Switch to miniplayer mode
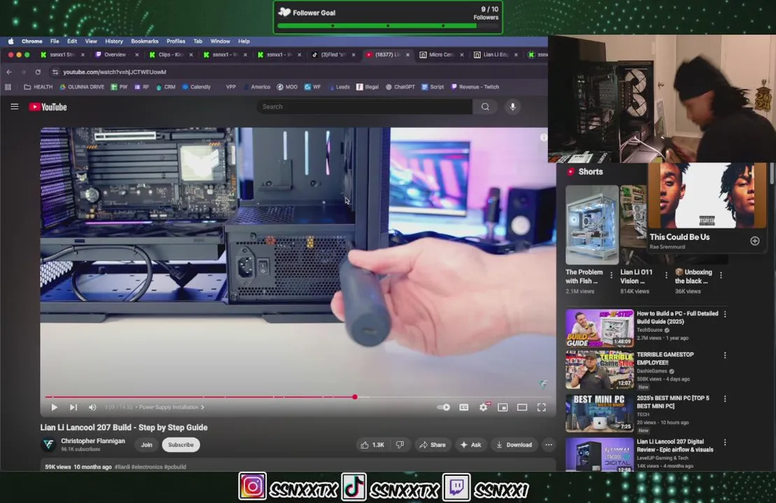Viewport: 776px width, 503px height. (503, 407)
